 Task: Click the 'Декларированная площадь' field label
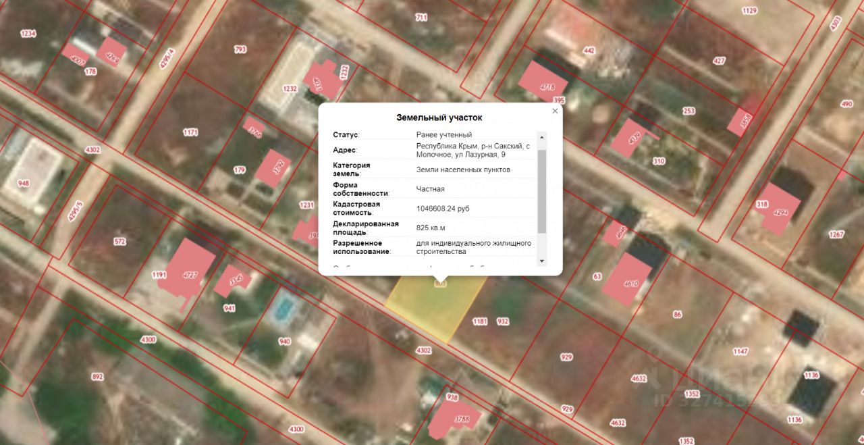point(366,228)
